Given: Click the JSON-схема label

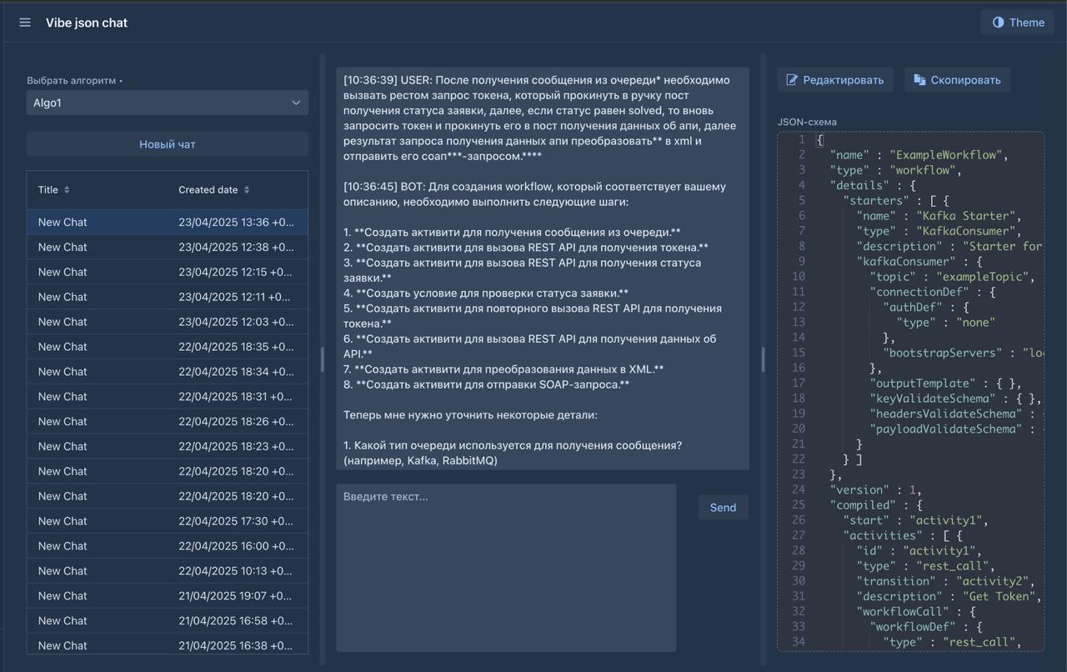Looking at the screenshot, I should click(x=807, y=122).
